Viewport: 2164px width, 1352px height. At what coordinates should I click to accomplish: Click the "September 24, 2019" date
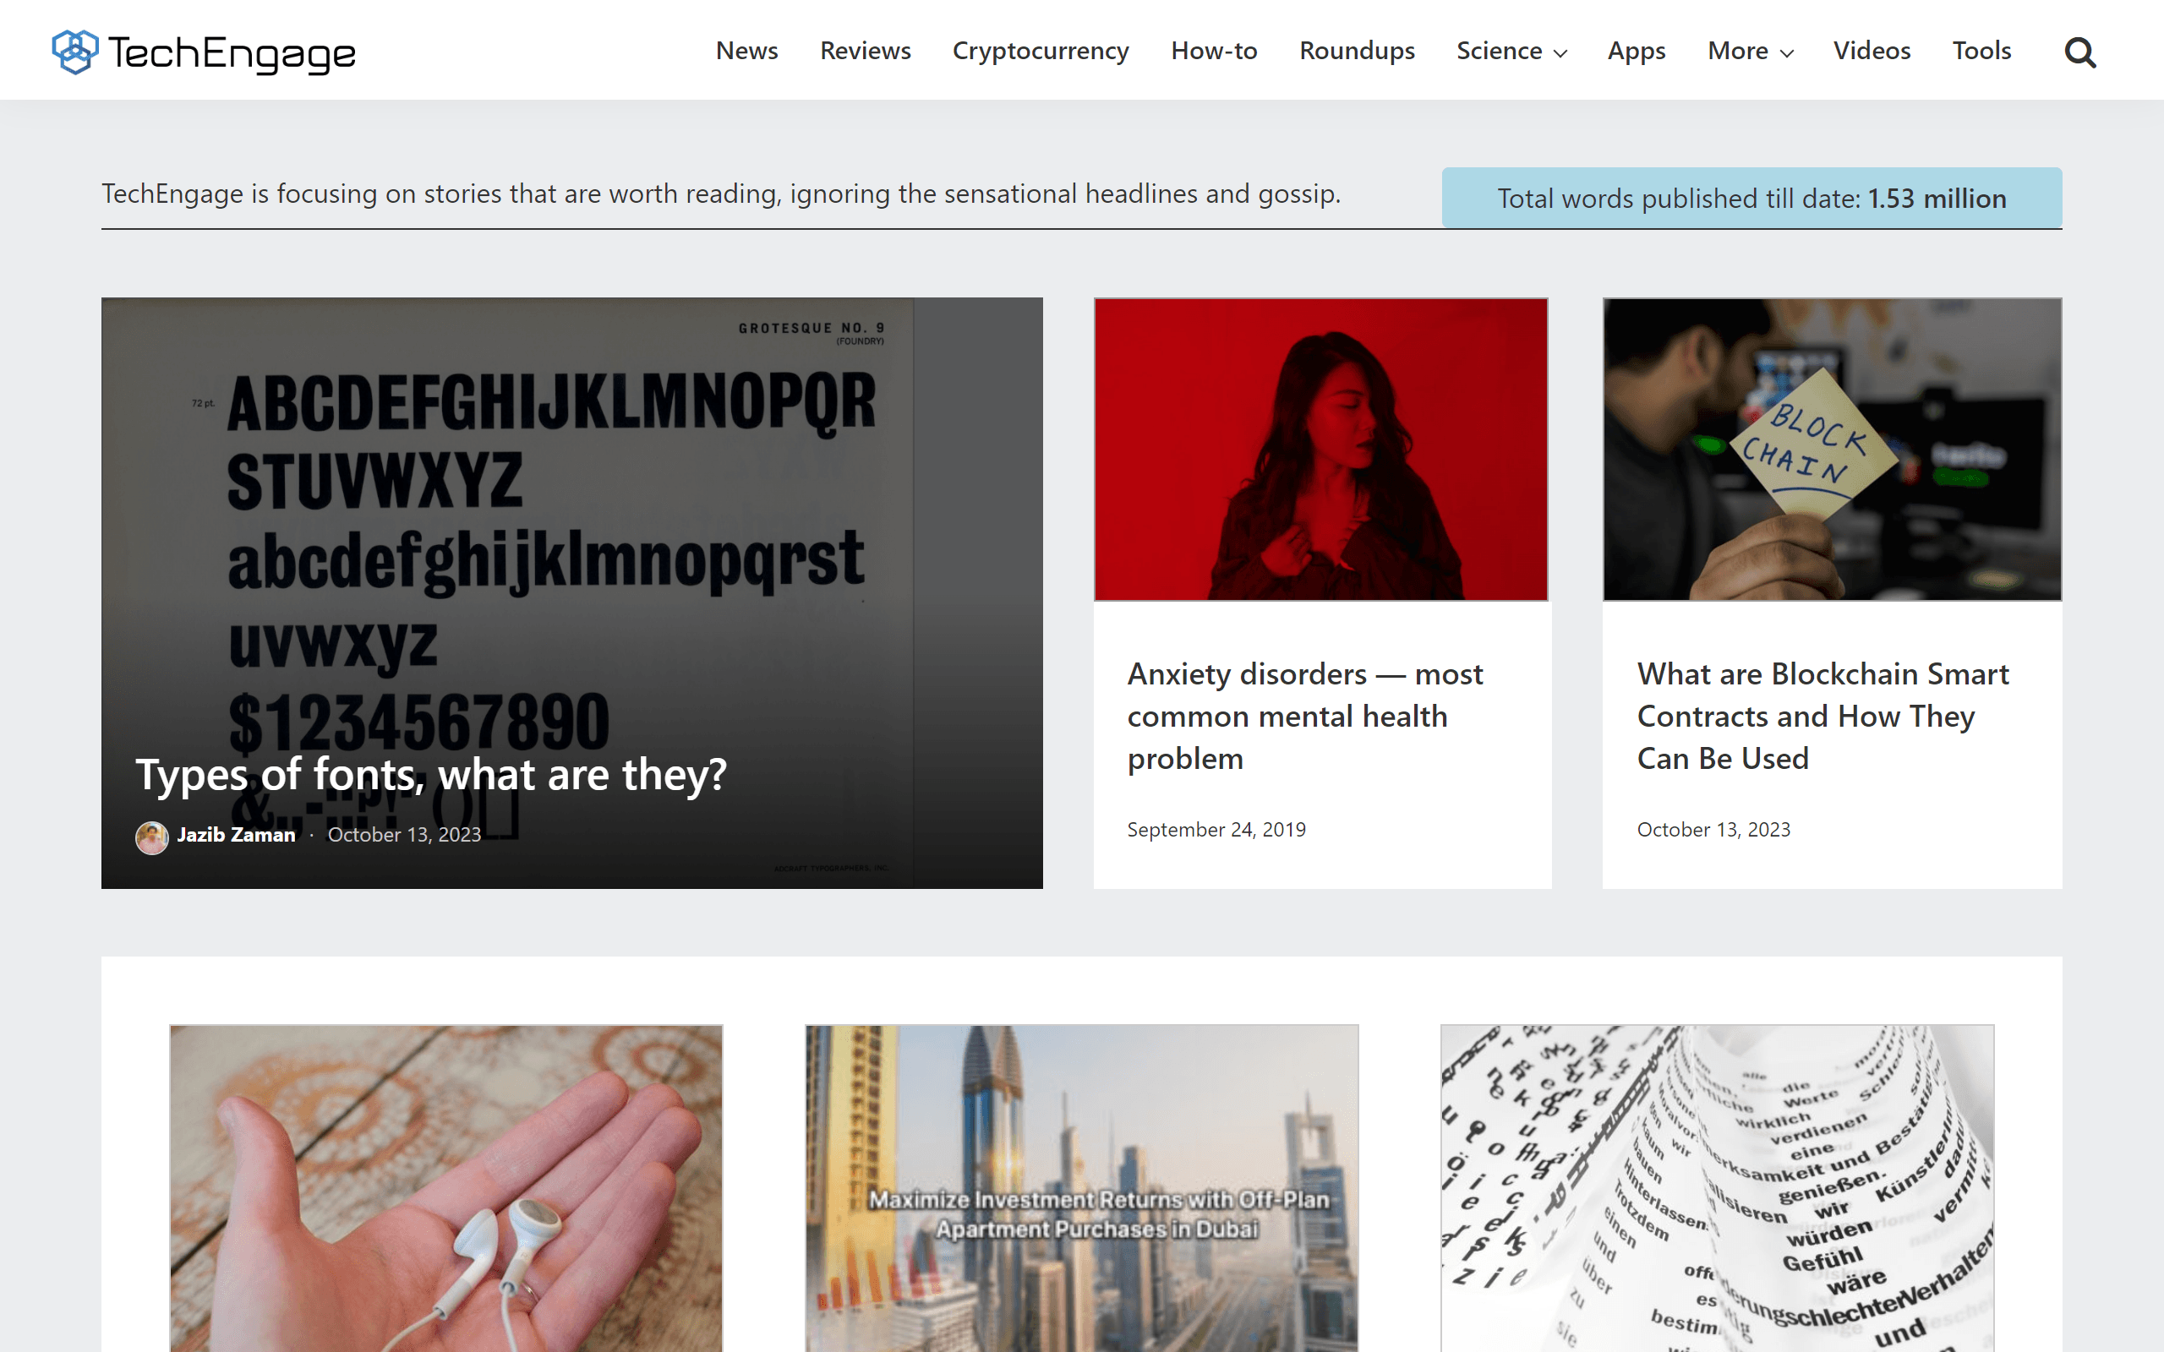(x=1216, y=829)
